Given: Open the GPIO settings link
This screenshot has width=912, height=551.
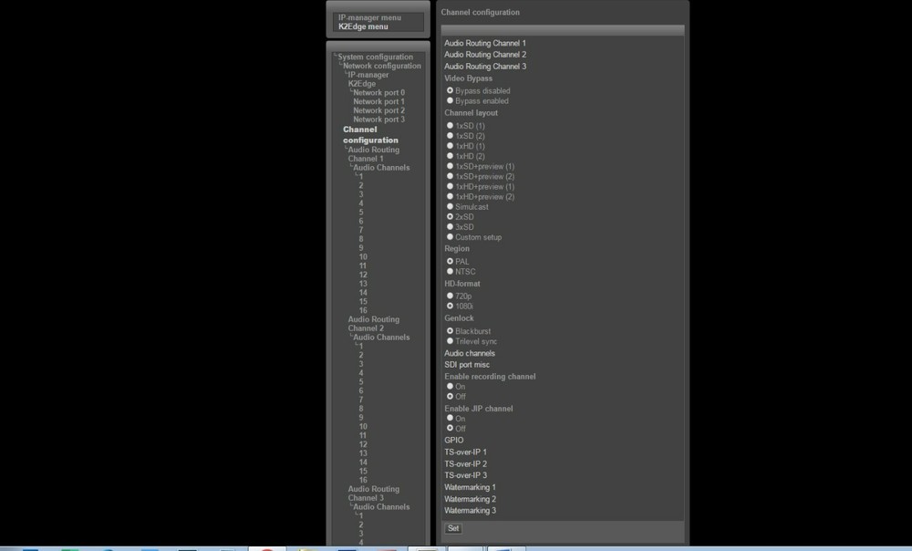Looking at the screenshot, I should click(453, 441).
